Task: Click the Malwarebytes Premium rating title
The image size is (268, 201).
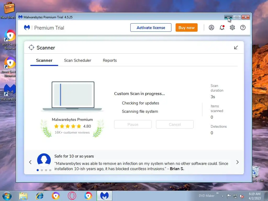Action: click(72, 120)
